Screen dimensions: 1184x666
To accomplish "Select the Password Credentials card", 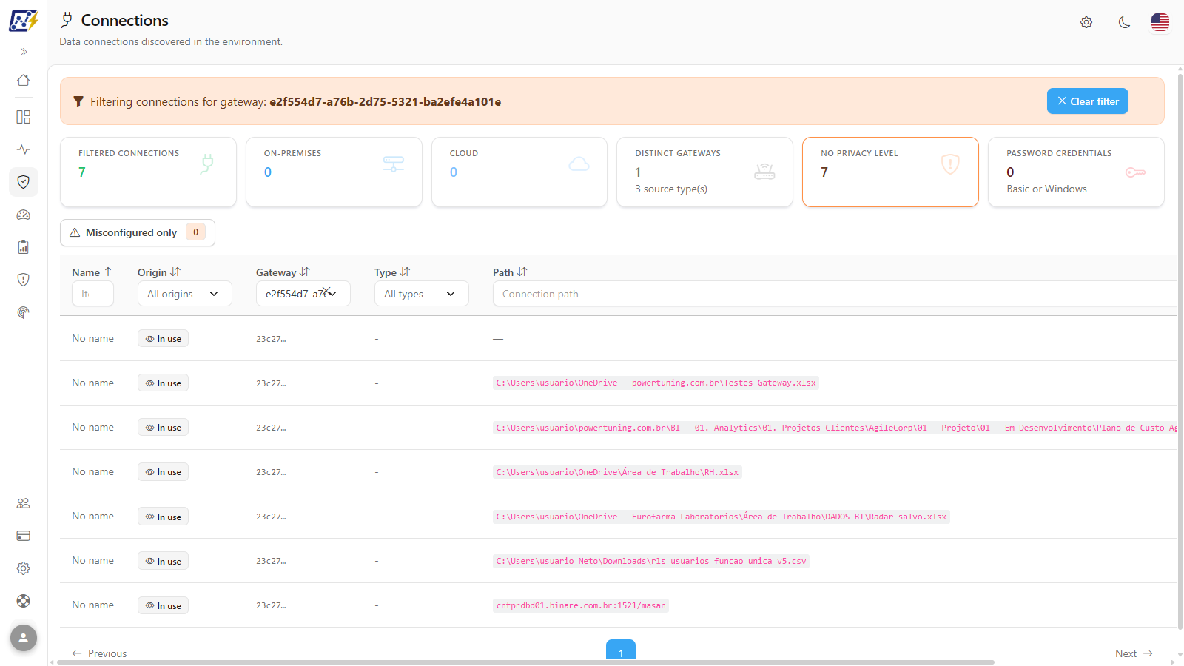I will (1076, 172).
